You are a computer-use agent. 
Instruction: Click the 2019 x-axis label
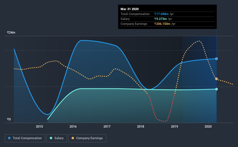tap(175, 126)
